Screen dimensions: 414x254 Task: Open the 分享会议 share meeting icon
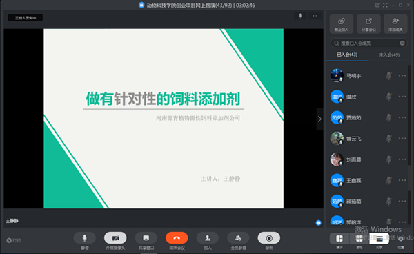(x=368, y=23)
